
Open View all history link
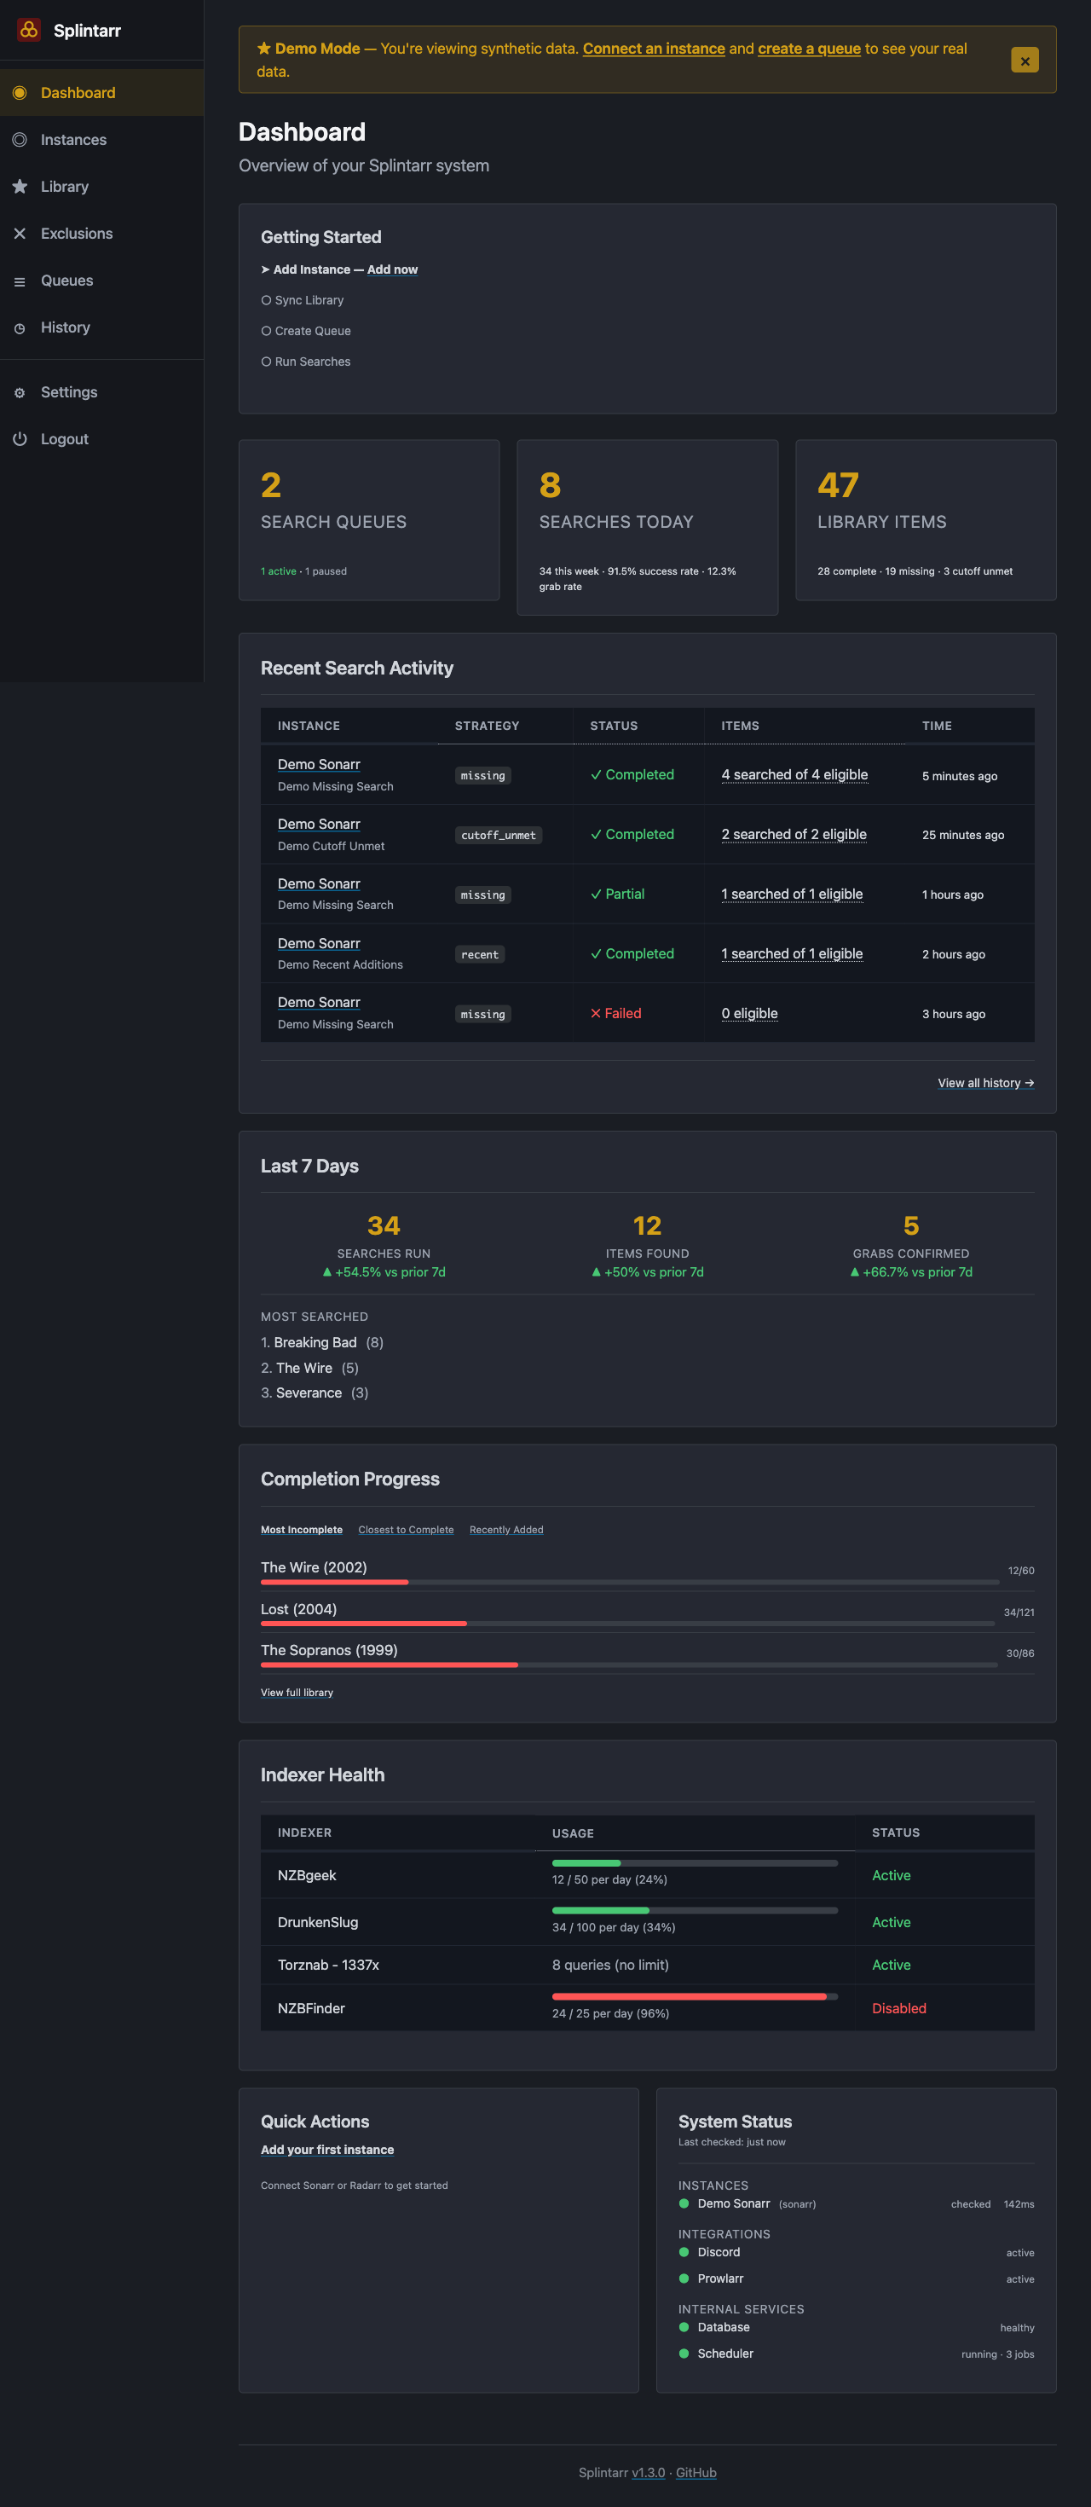[985, 1082]
